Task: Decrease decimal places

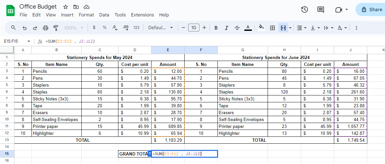Action: pyautogui.click(x=115, y=28)
